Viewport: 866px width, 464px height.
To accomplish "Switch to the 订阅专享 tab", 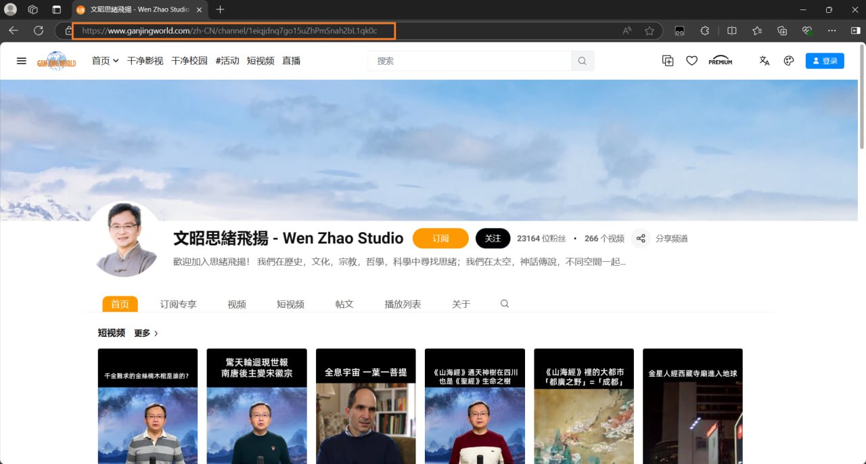I will pyautogui.click(x=179, y=304).
